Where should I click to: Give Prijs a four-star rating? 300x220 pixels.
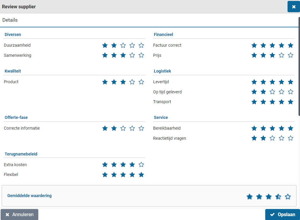282,55
